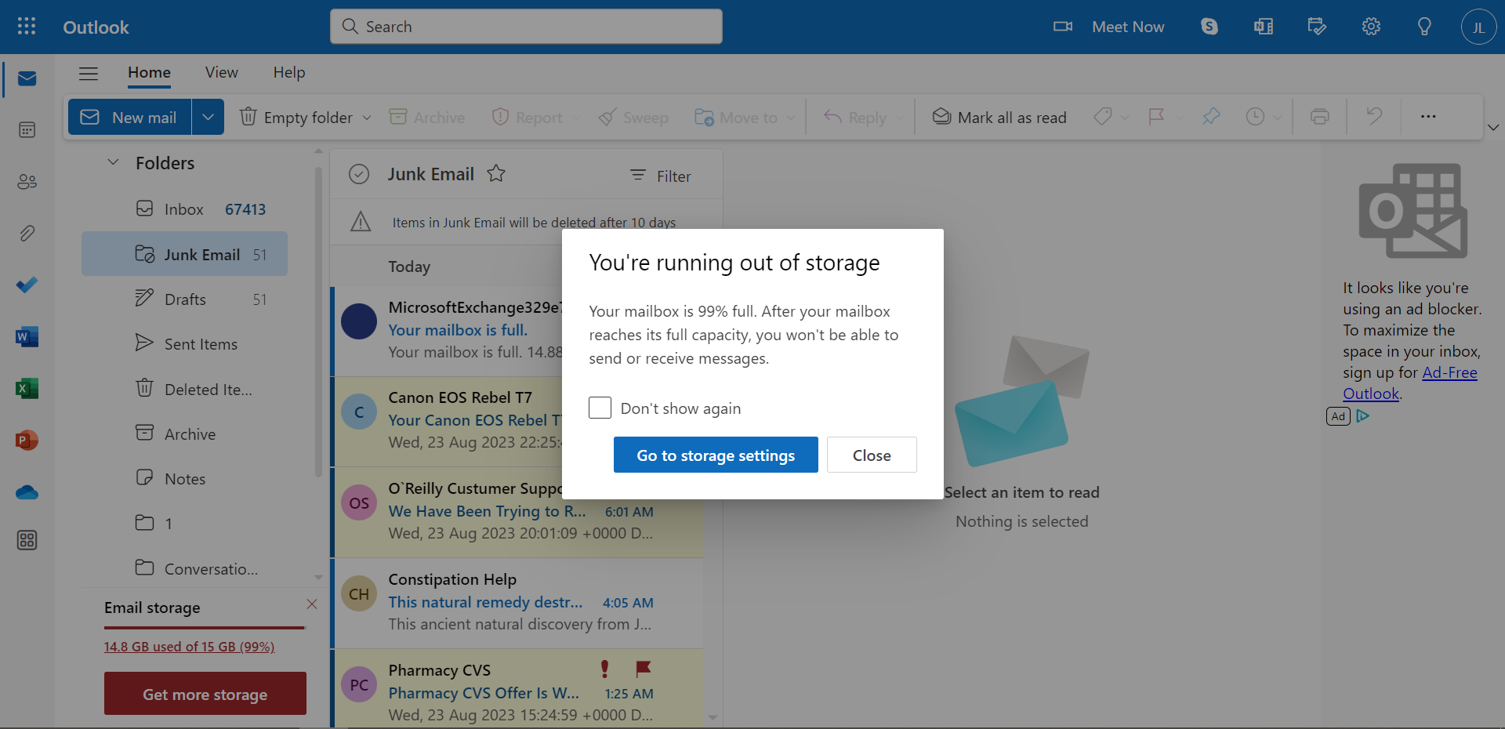Expand Report dropdown arrow
1505x729 pixels.
[577, 118]
